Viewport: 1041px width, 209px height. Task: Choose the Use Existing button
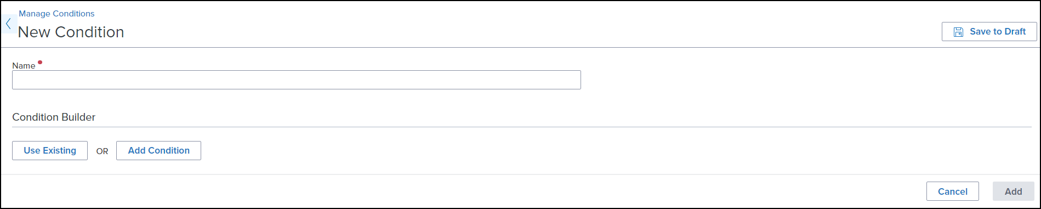[x=50, y=150]
